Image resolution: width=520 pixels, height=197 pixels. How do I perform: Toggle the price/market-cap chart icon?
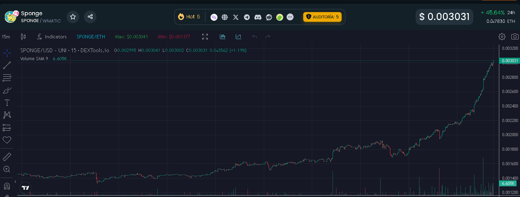point(238,37)
